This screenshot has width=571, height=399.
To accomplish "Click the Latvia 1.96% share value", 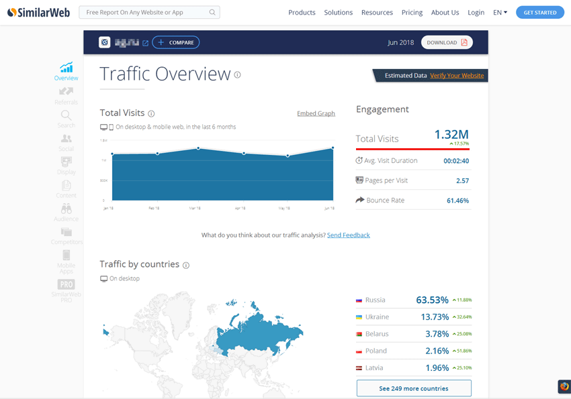I will (x=437, y=367).
